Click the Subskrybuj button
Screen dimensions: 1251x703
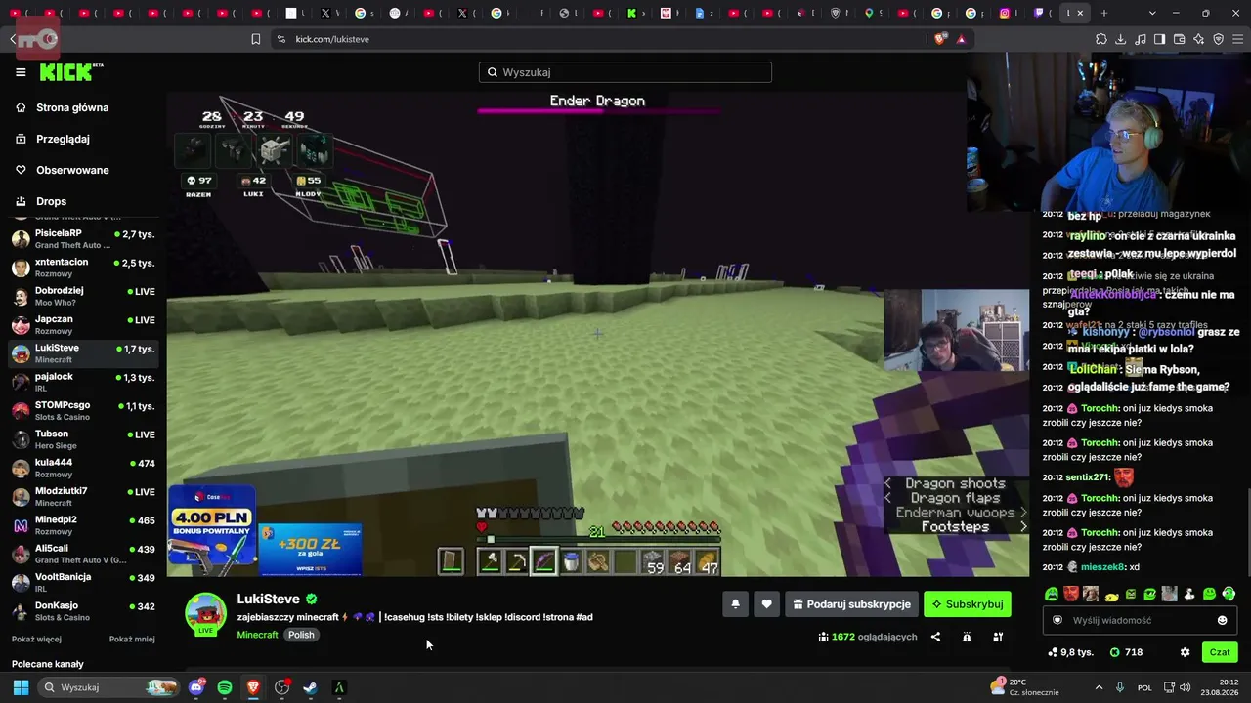coord(968,604)
